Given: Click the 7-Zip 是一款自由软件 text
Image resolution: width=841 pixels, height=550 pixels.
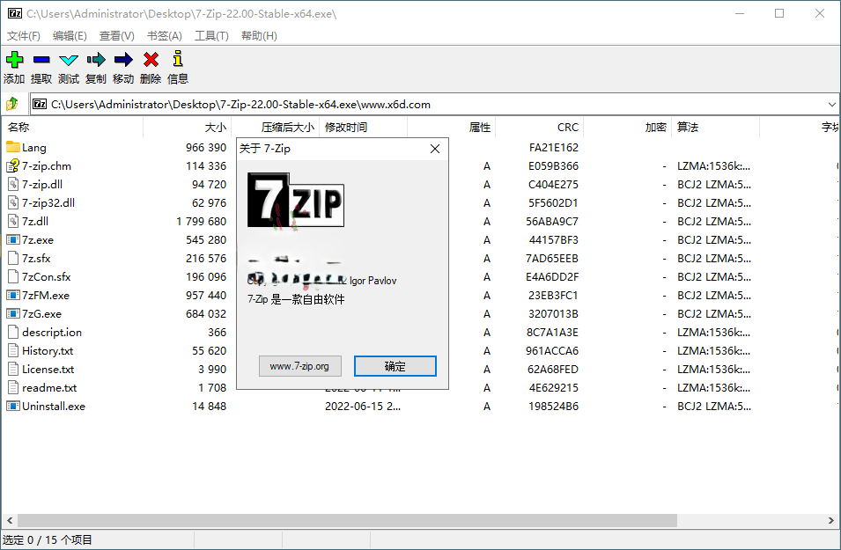Looking at the screenshot, I should pyautogui.click(x=296, y=299).
